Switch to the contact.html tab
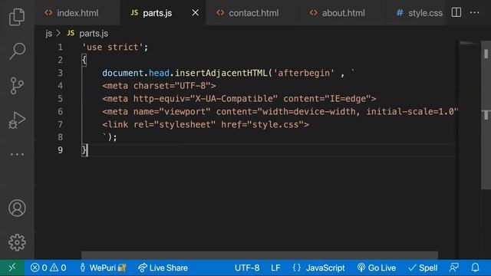Viewport: 491px width, 276px height. (x=253, y=13)
